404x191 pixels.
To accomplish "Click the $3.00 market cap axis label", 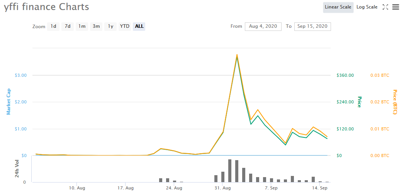I will pyautogui.click(x=21, y=75).
